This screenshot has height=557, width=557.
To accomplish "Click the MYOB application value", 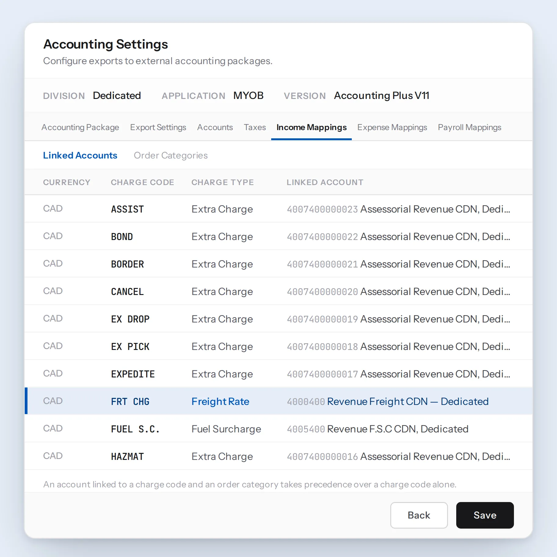I will (x=248, y=96).
